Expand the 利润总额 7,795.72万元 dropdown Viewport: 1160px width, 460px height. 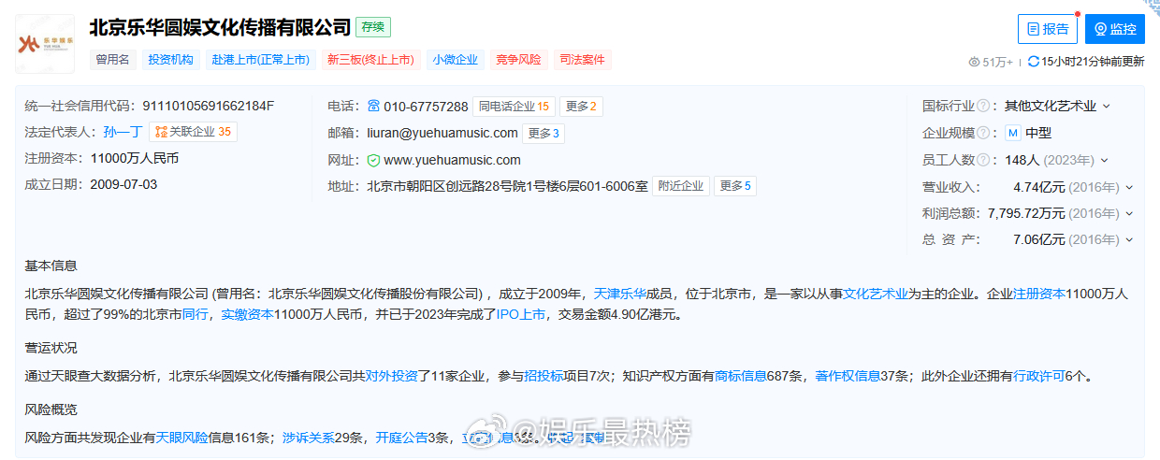point(1129,214)
